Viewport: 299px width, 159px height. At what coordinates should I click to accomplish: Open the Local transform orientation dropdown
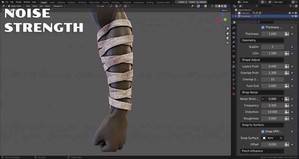(102, 6)
